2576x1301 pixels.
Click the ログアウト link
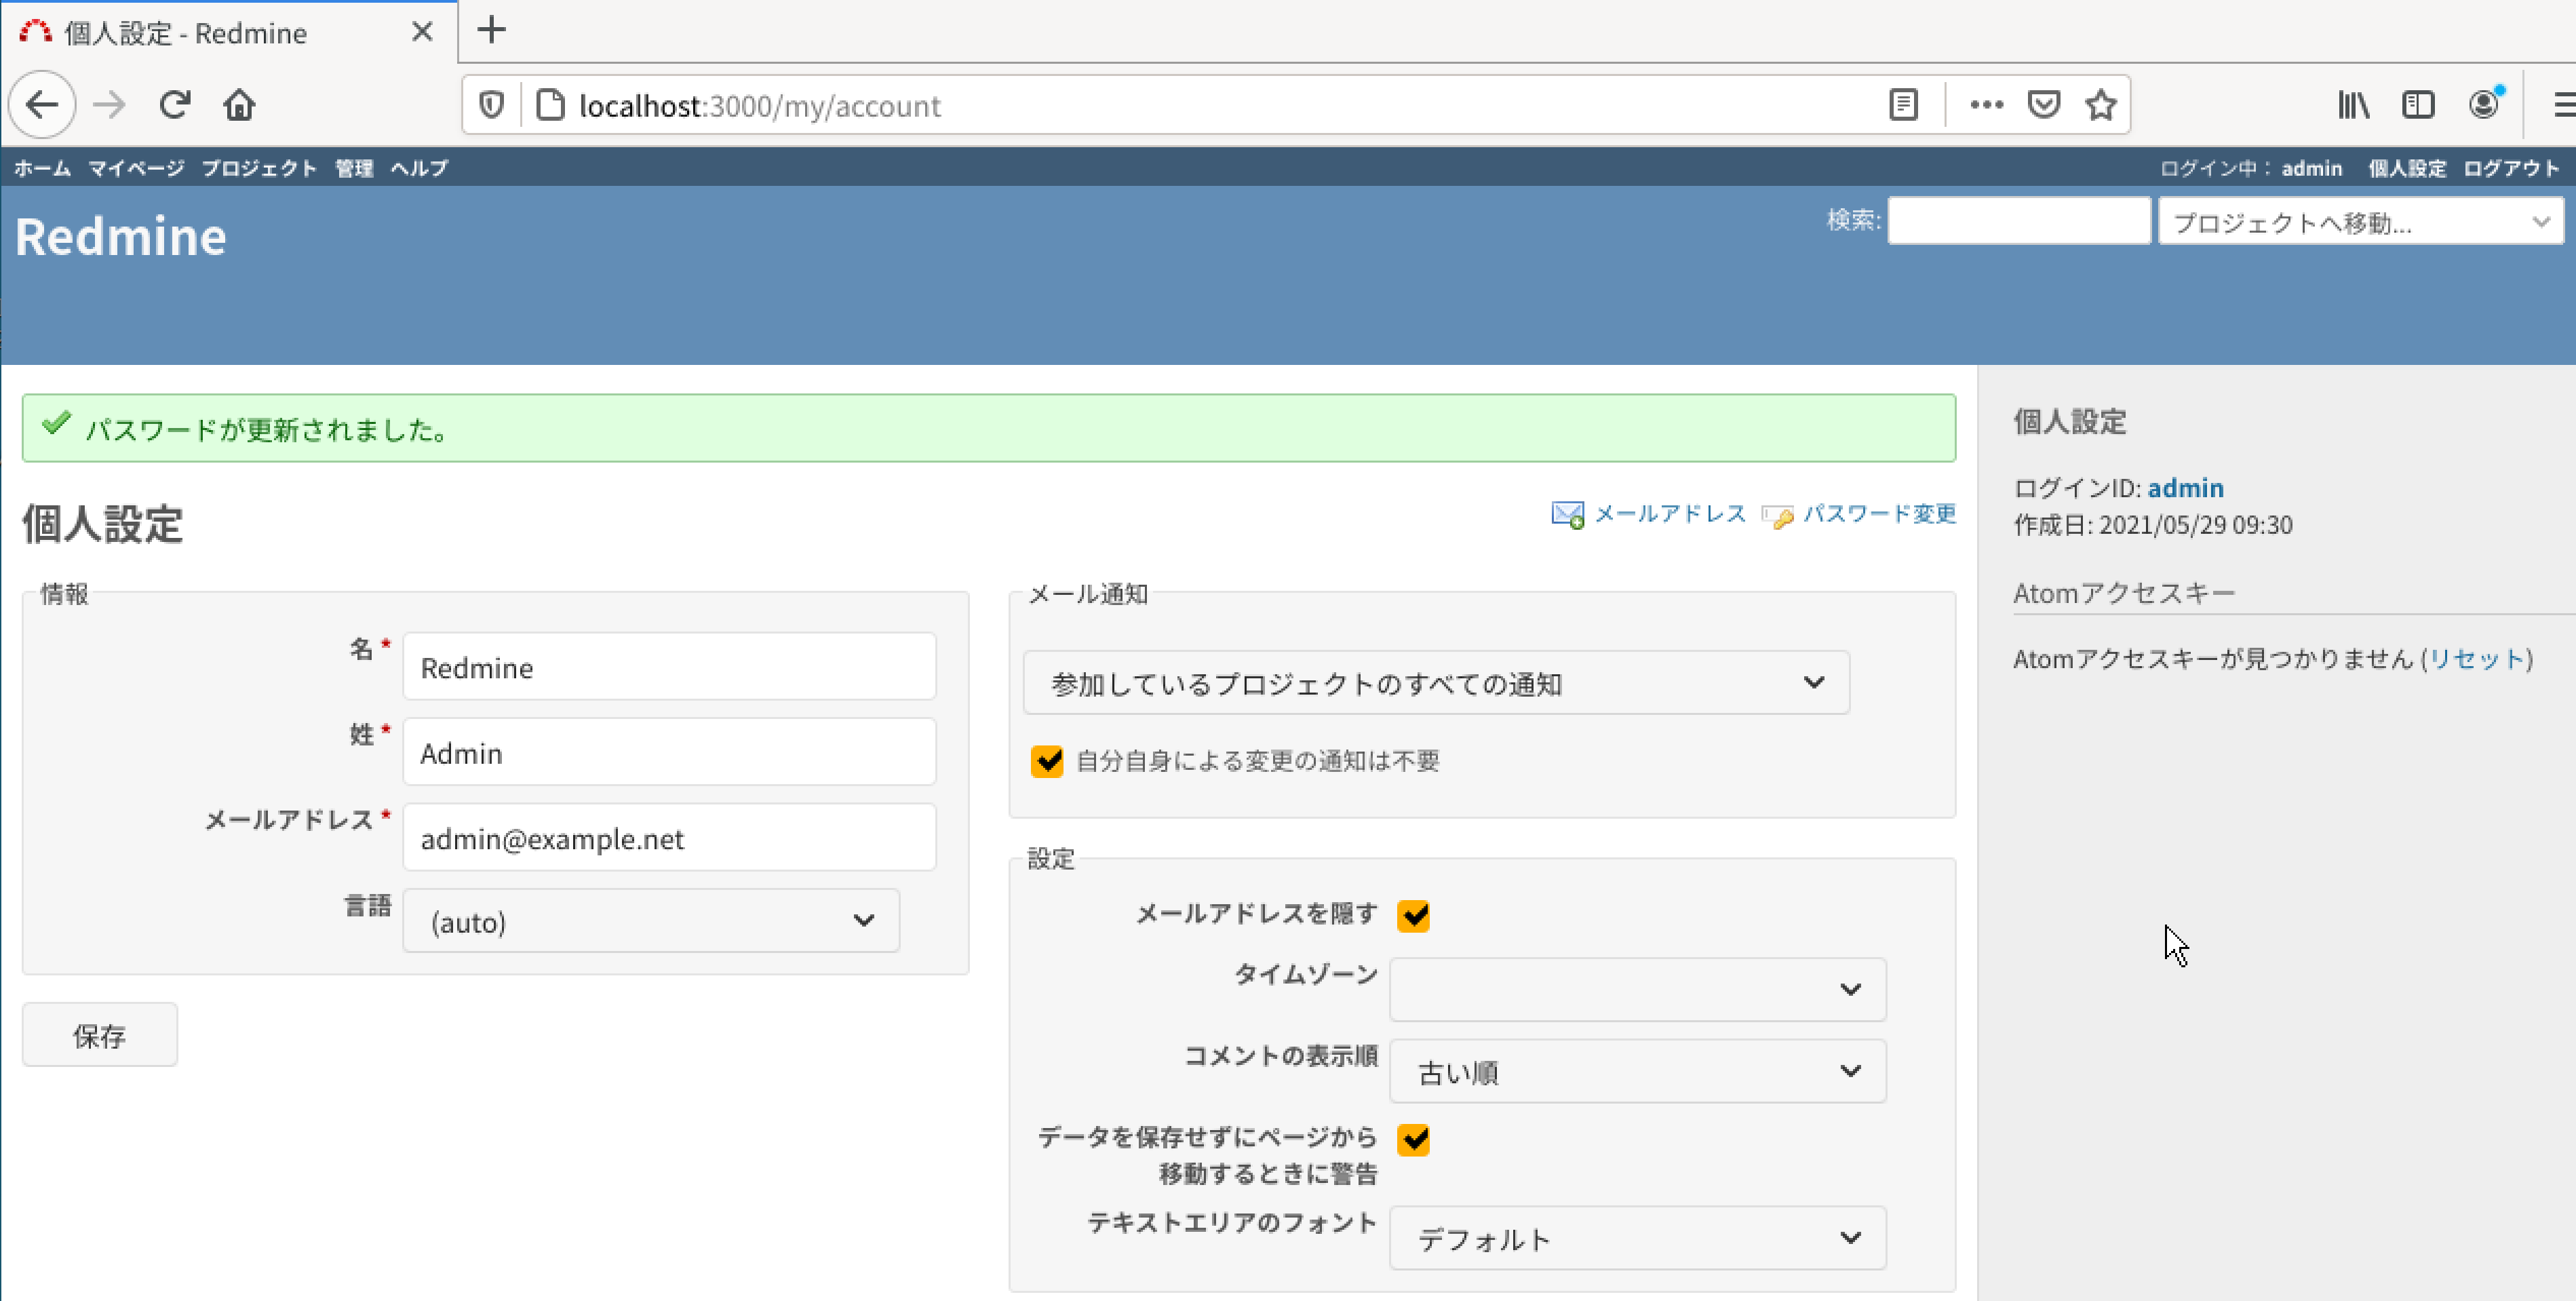[x=2511, y=168]
